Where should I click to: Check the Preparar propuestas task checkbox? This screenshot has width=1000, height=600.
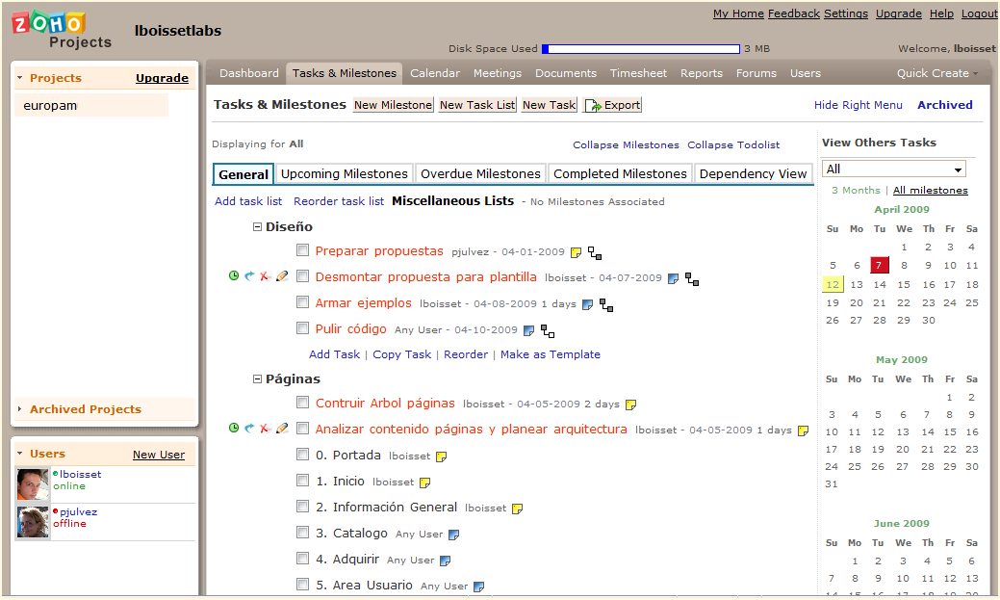click(x=302, y=250)
